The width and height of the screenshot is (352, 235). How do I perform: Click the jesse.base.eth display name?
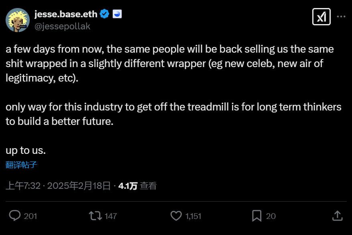[65, 13]
